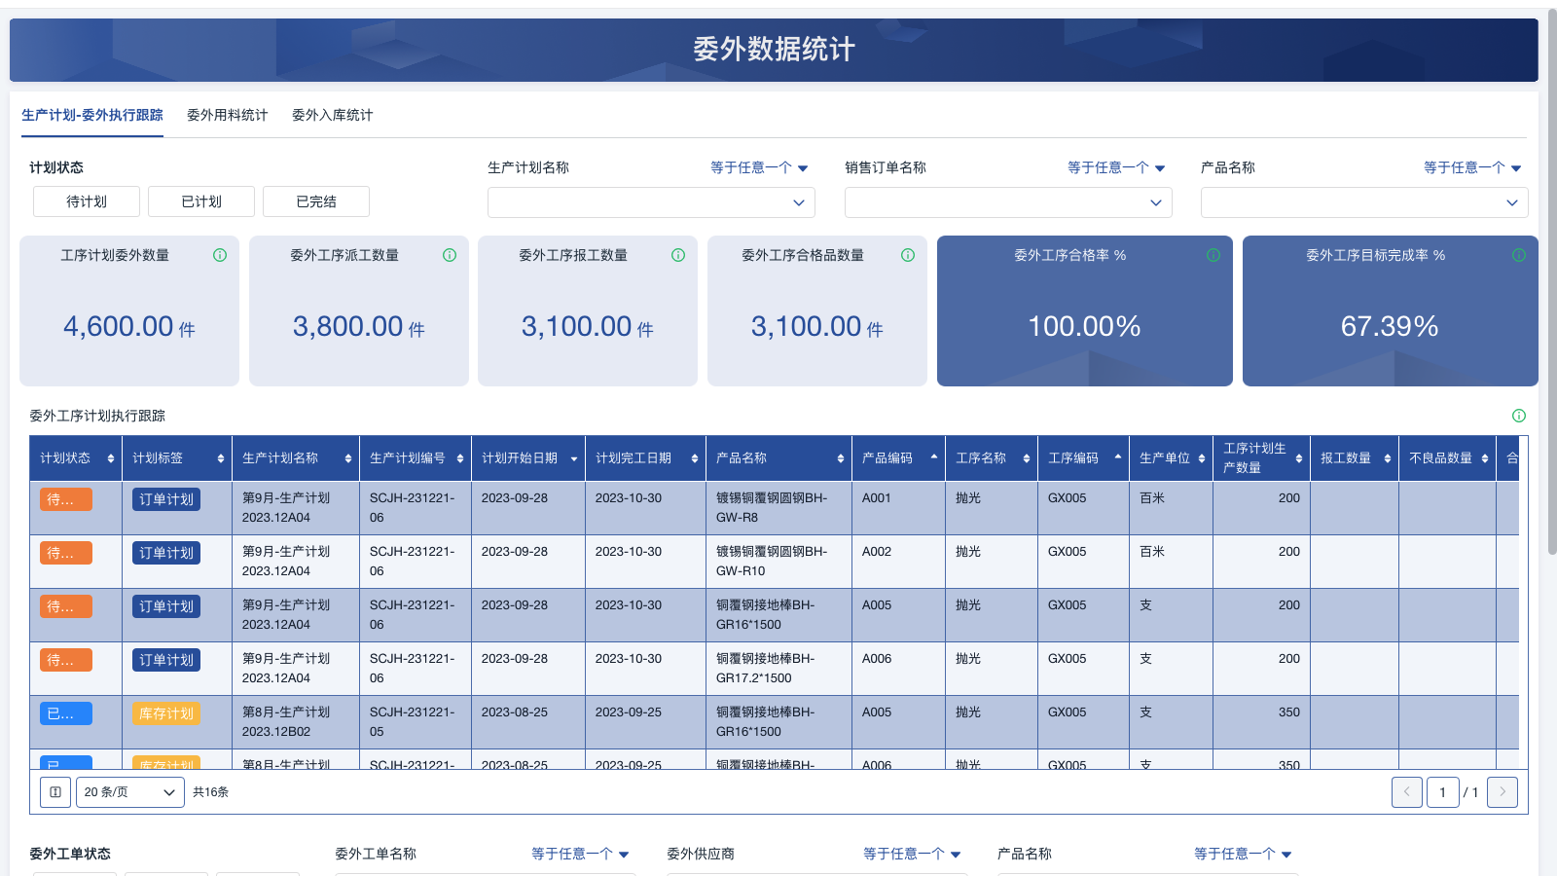The image size is (1557, 876).
Task: Go to previous table page
Action: (x=1407, y=792)
